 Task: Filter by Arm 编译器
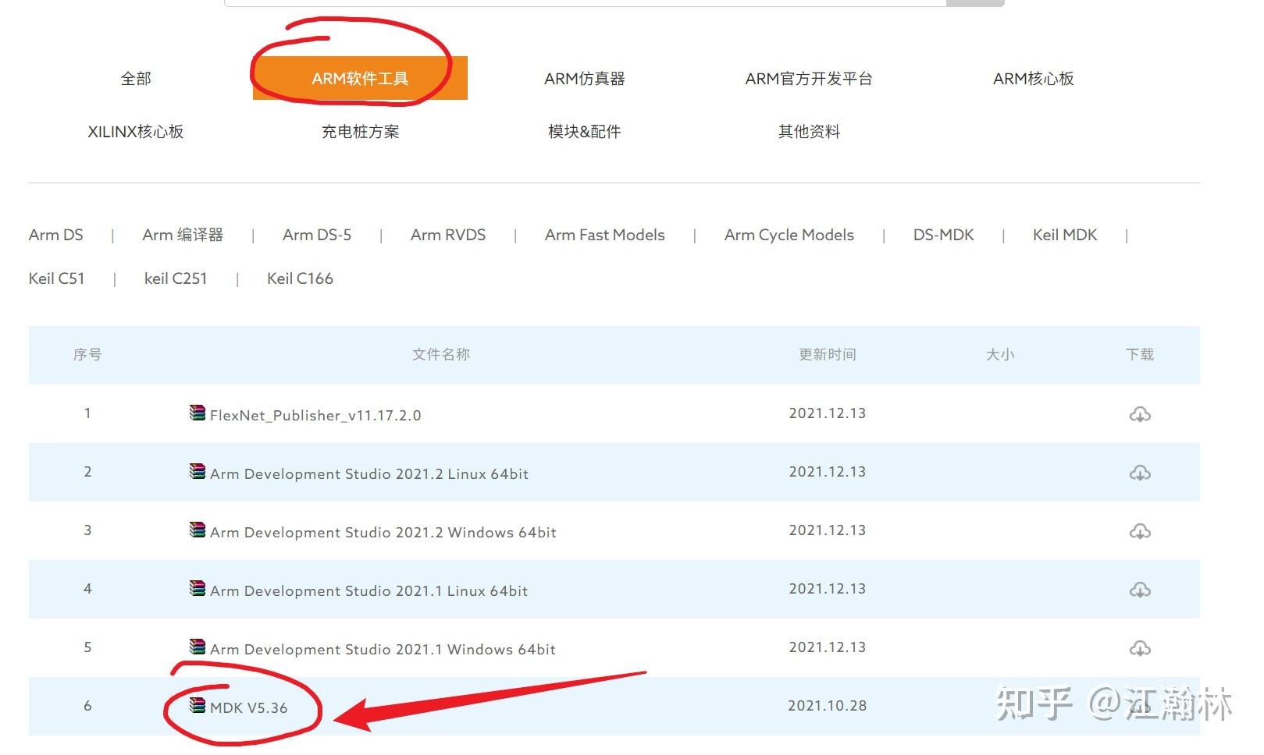click(x=183, y=235)
